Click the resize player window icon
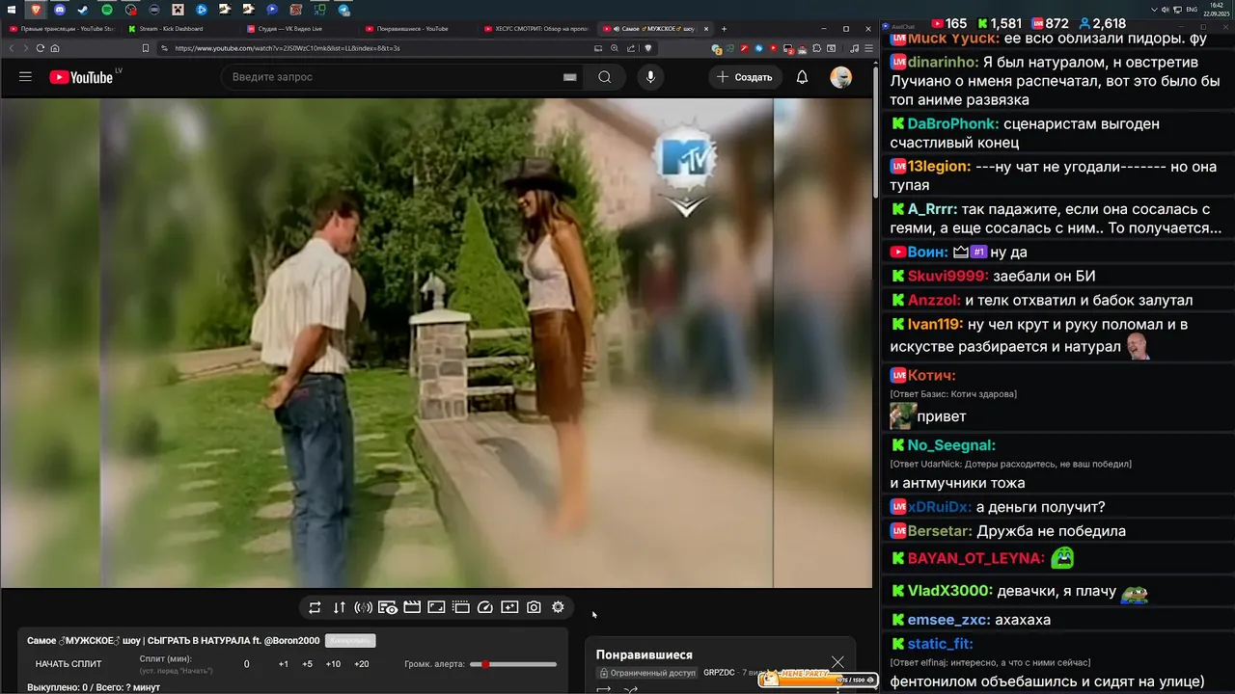Image resolution: width=1235 pixels, height=694 pixels. pos(436,607)
